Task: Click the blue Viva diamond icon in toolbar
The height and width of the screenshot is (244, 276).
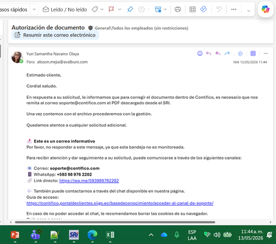Action: click(203, 9)
